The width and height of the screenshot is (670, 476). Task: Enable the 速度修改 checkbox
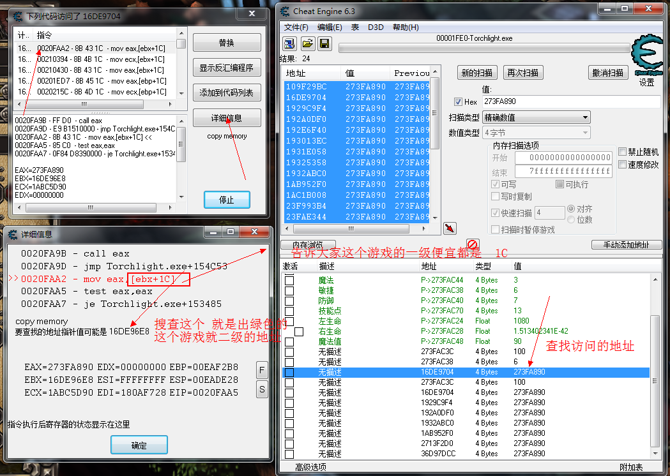[623, 165]
